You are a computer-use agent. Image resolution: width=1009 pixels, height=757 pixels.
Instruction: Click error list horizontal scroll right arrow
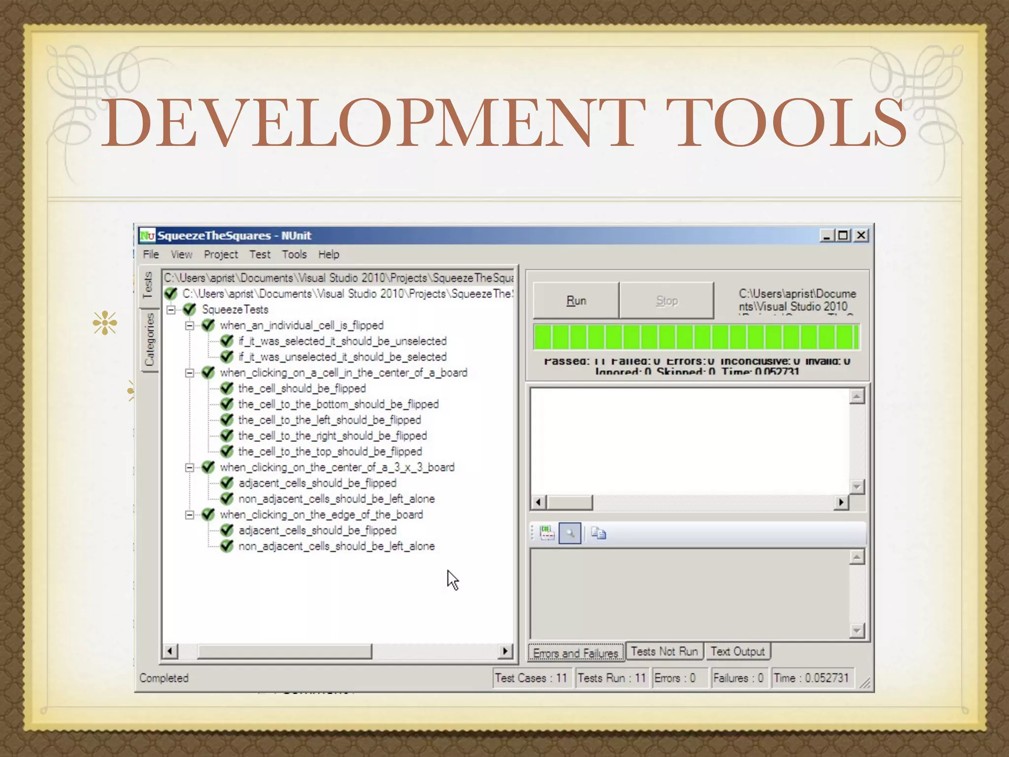click(x=841, y=502)
